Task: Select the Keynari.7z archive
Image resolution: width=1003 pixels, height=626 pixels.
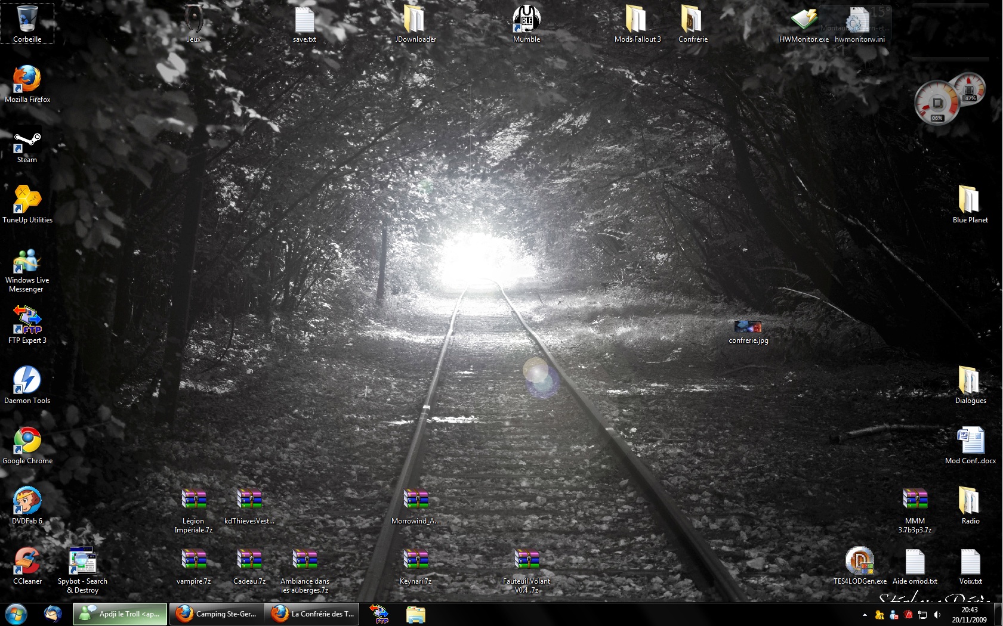Action: 415,566
